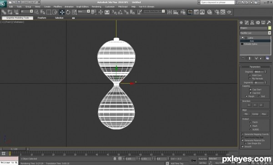Click the Degrees spinner arrows
This screenshot has width=273, height=165.
pyautogui.click(x=265, y=72)
